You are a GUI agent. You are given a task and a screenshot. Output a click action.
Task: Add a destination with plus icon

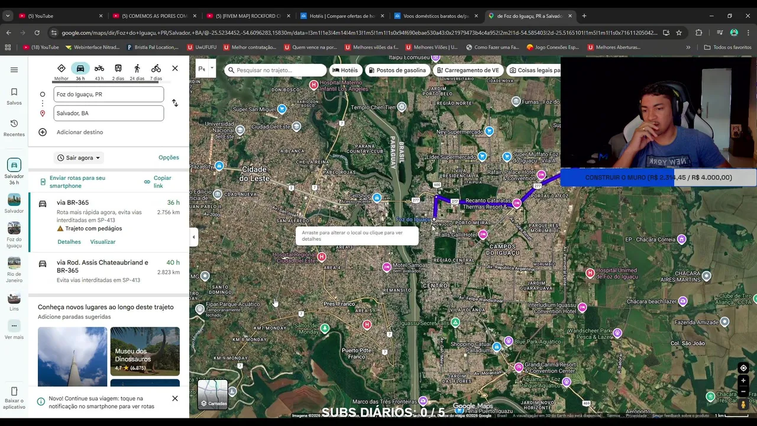click(x=43, y=132)
